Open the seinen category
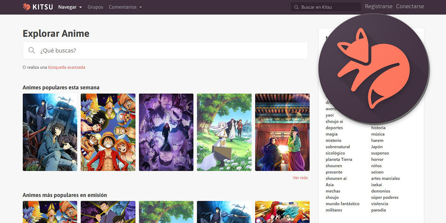Screen dimensions: 446x223 coord(377,172)
